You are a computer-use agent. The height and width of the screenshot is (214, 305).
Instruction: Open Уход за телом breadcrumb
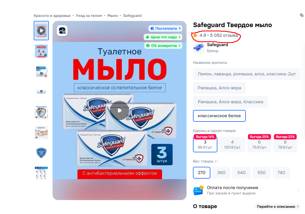[89, 16]
